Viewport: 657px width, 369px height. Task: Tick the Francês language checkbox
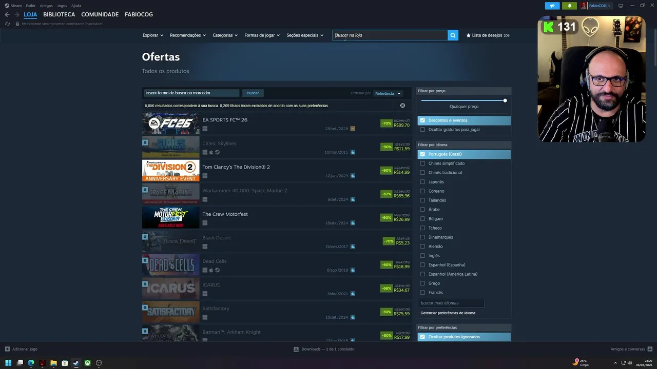(x=422, y=293)
